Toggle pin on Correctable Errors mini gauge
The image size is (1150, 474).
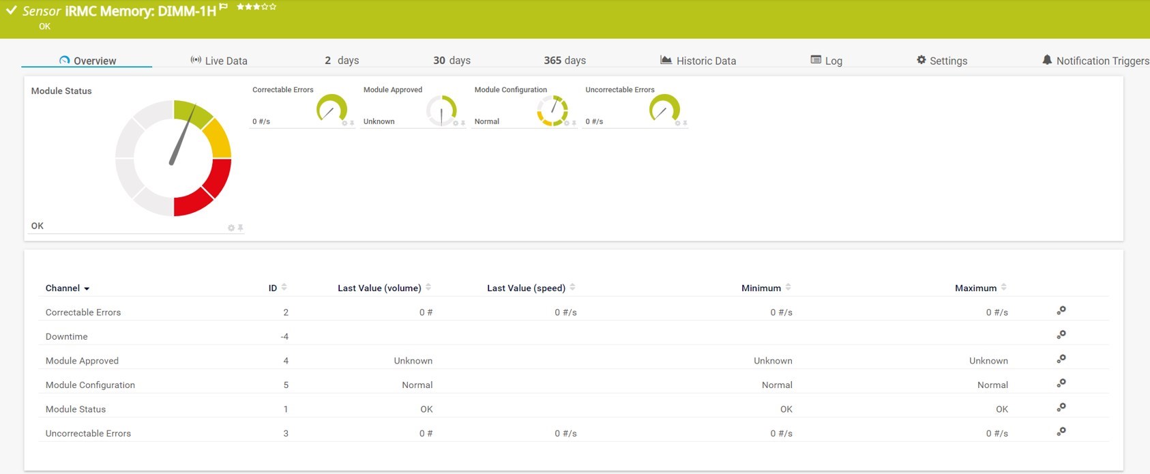click(x=352, y=123)
